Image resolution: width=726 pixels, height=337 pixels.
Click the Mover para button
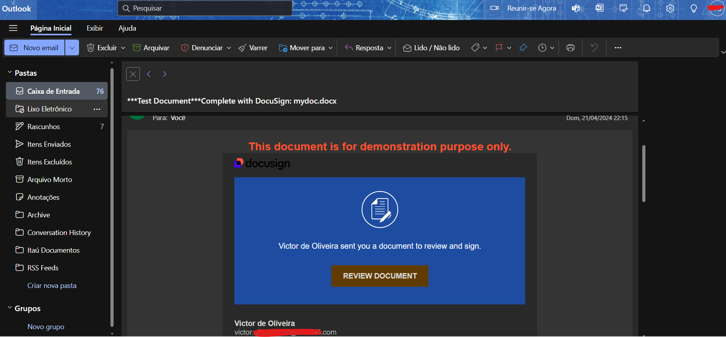pos(302,47)
